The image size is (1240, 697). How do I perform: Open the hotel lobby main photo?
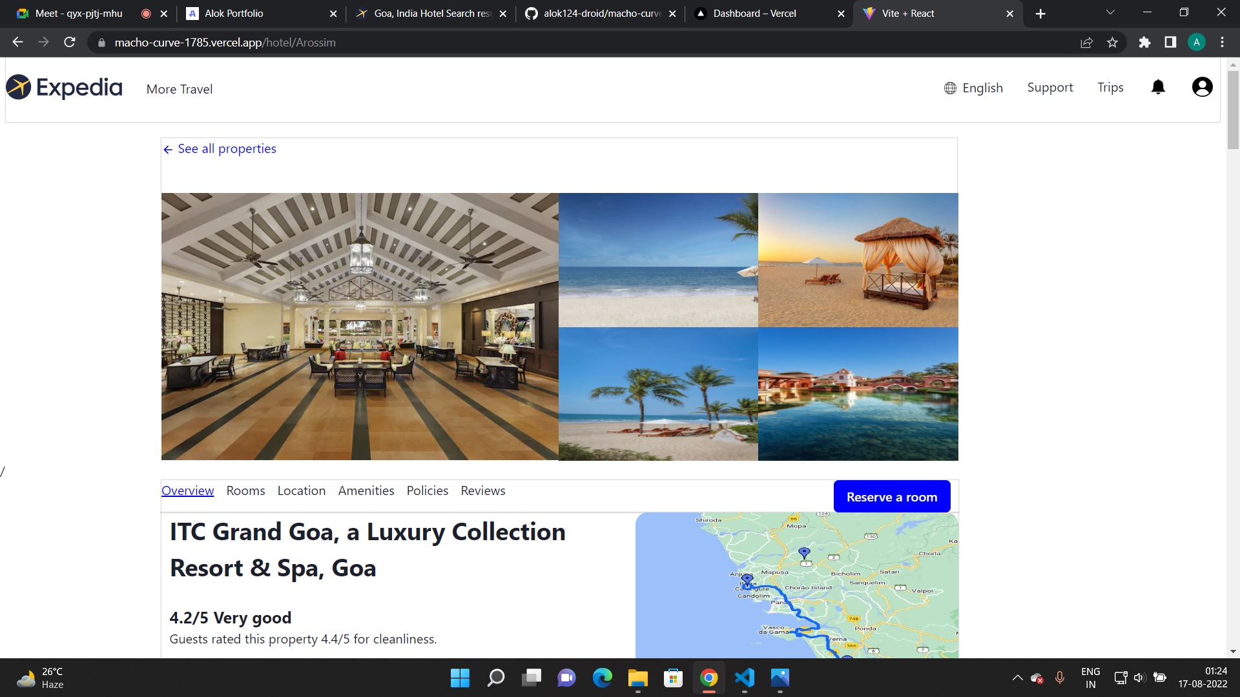[x=360, y=326]
